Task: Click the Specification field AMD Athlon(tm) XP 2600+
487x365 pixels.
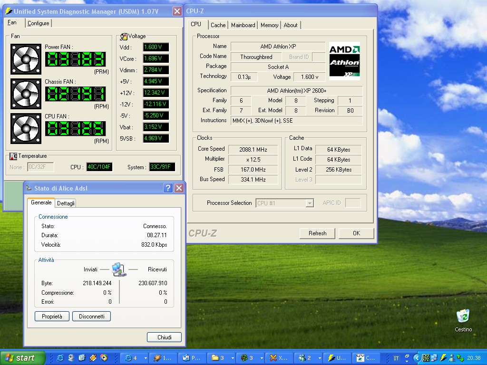Action: 297,91
